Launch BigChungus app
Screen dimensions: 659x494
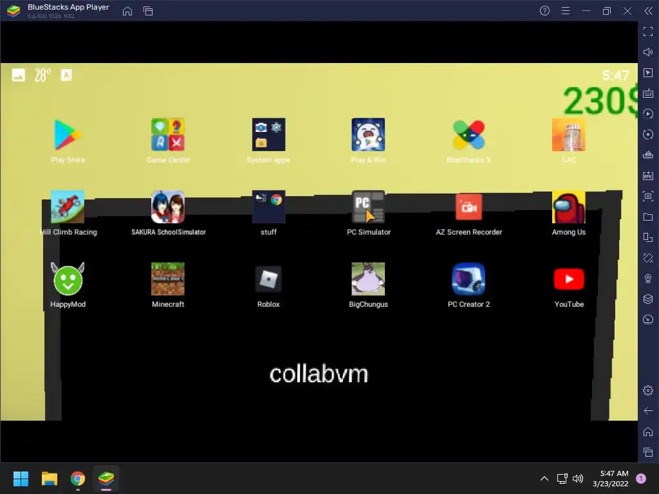pyautogui.click(x=368, y=279)
